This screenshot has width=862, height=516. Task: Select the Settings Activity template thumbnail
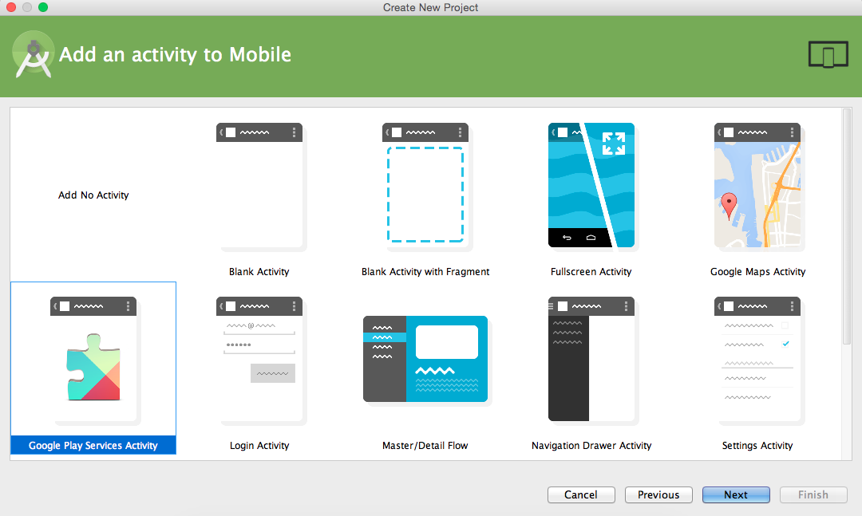(757, 360)
